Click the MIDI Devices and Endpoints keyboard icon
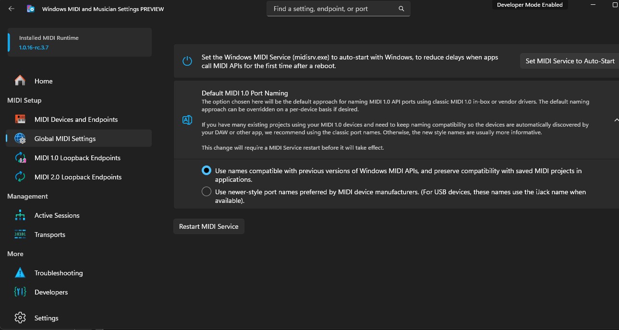Screen dimensions: 619x330 click(20, 119)
